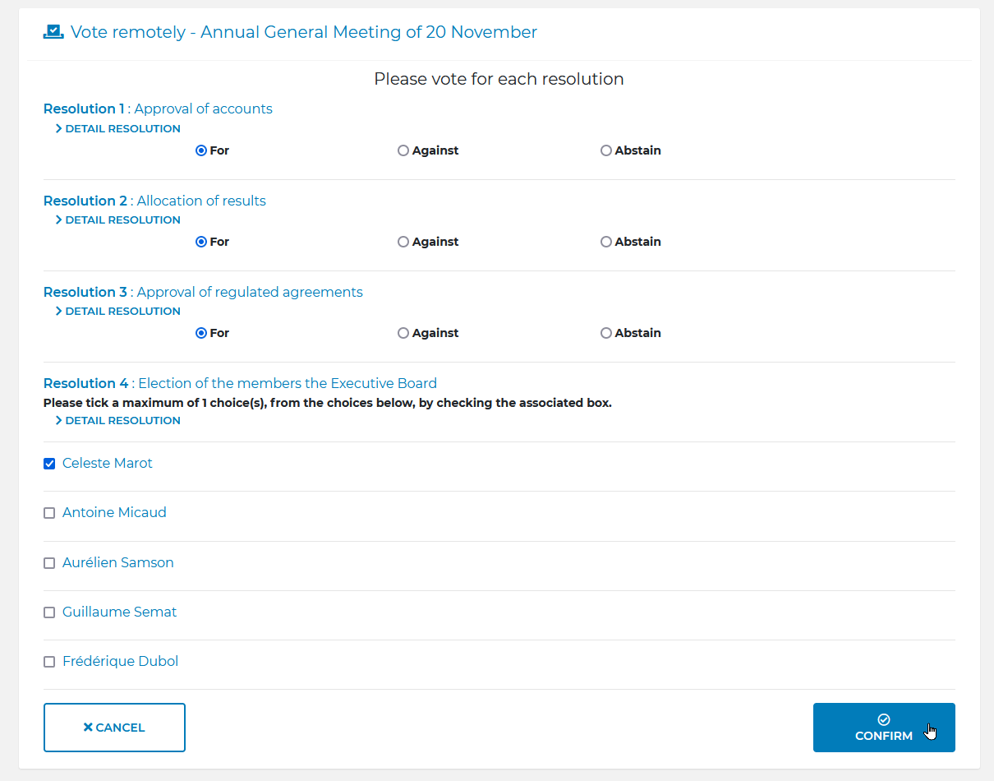Viewport: 994px width, 781px height.
Task: Open Detail Resolution for regulated agreements
Action: click(x=117, y=311)
